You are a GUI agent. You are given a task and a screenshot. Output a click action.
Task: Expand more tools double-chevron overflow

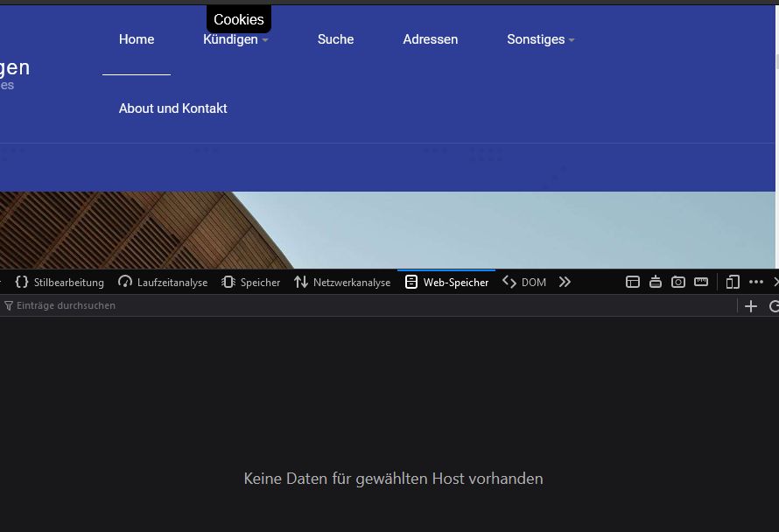[x=565, y=282]
